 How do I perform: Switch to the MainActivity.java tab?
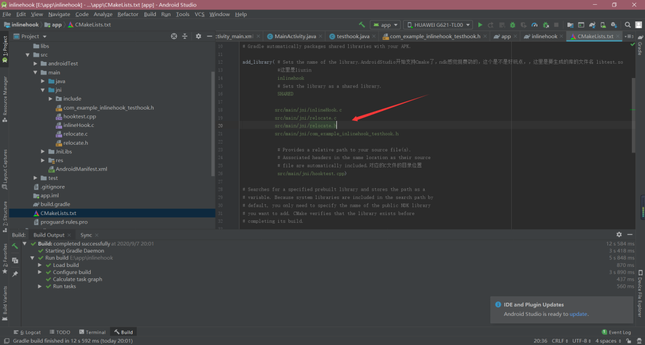coord(295,36)
